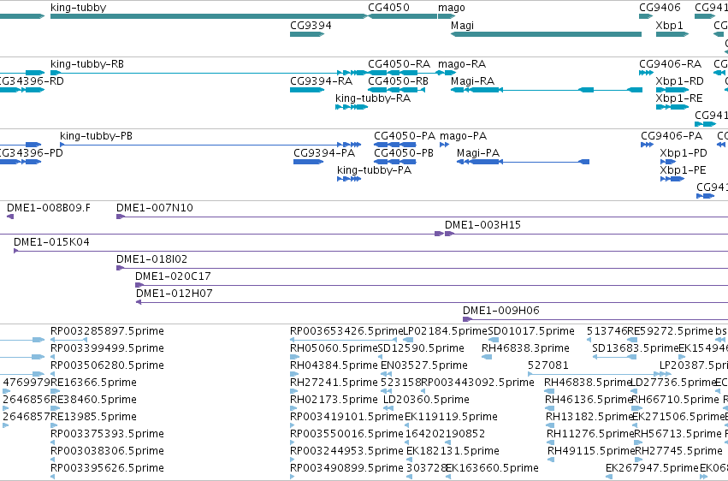Select the RP003550016.5prime EST label
This screenshot has height=481, width=728.
point(346,435)
